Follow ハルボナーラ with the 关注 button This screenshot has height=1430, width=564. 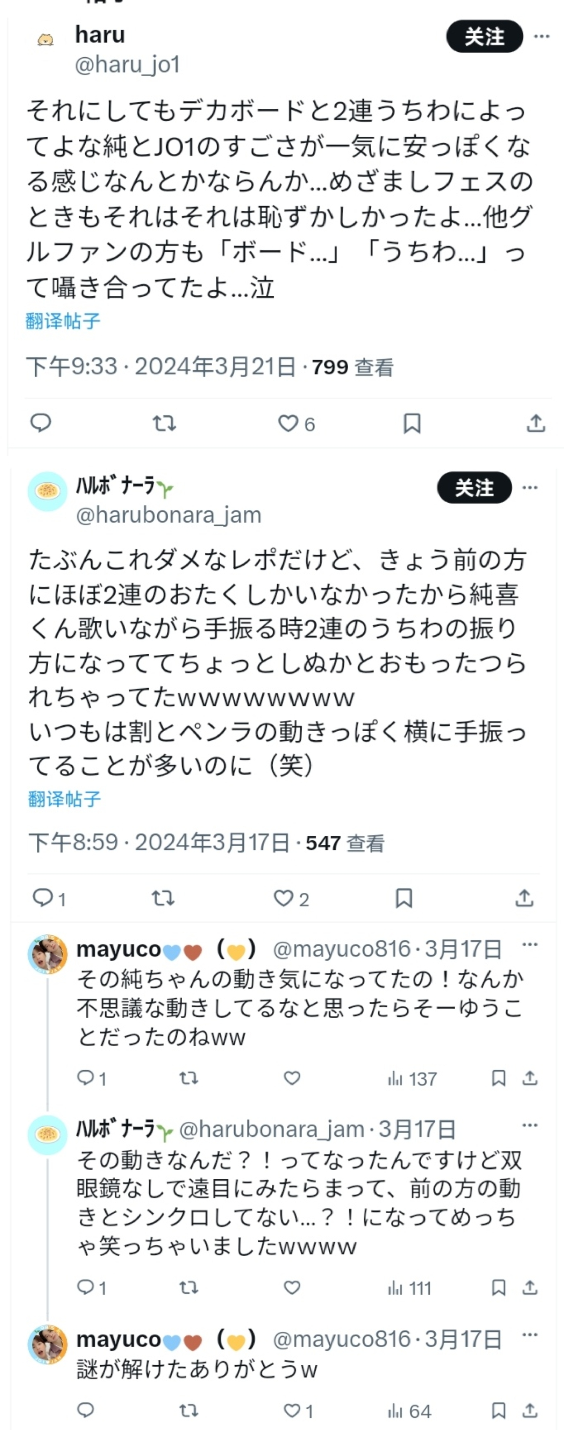[474, 488]
